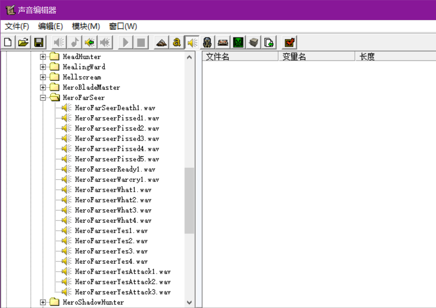
Task: Open the AI Editor green face icon
Action: [238, 42]
